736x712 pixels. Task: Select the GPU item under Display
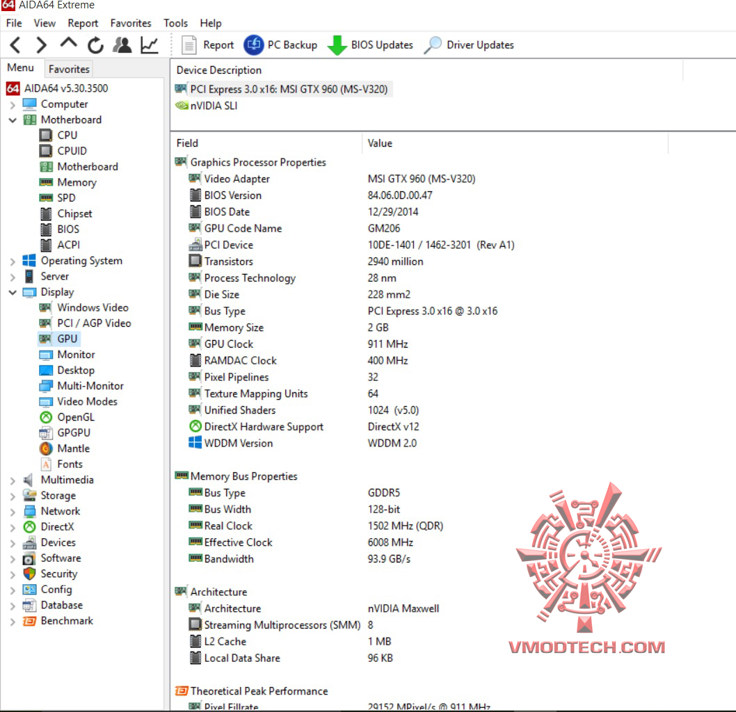(58, 339)
